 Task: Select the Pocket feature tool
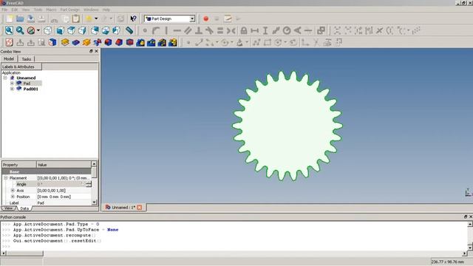[75, 43]
